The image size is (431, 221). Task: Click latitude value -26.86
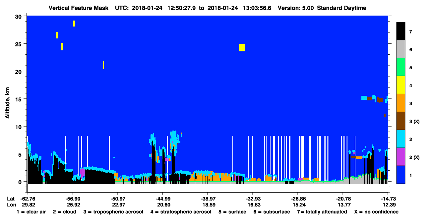(298, 199)
